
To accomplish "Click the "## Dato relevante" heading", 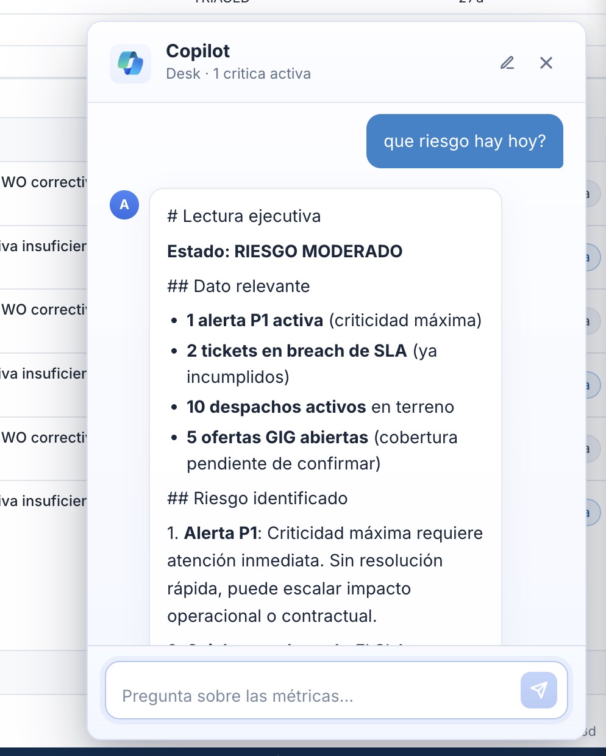I will tap(238, 286).
